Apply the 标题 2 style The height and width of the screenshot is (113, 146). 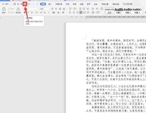(128, 11)
